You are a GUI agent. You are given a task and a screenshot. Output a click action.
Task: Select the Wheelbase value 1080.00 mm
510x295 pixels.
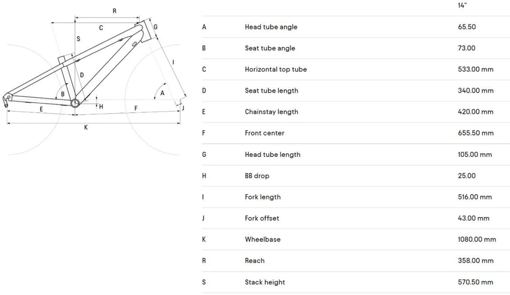477,239
